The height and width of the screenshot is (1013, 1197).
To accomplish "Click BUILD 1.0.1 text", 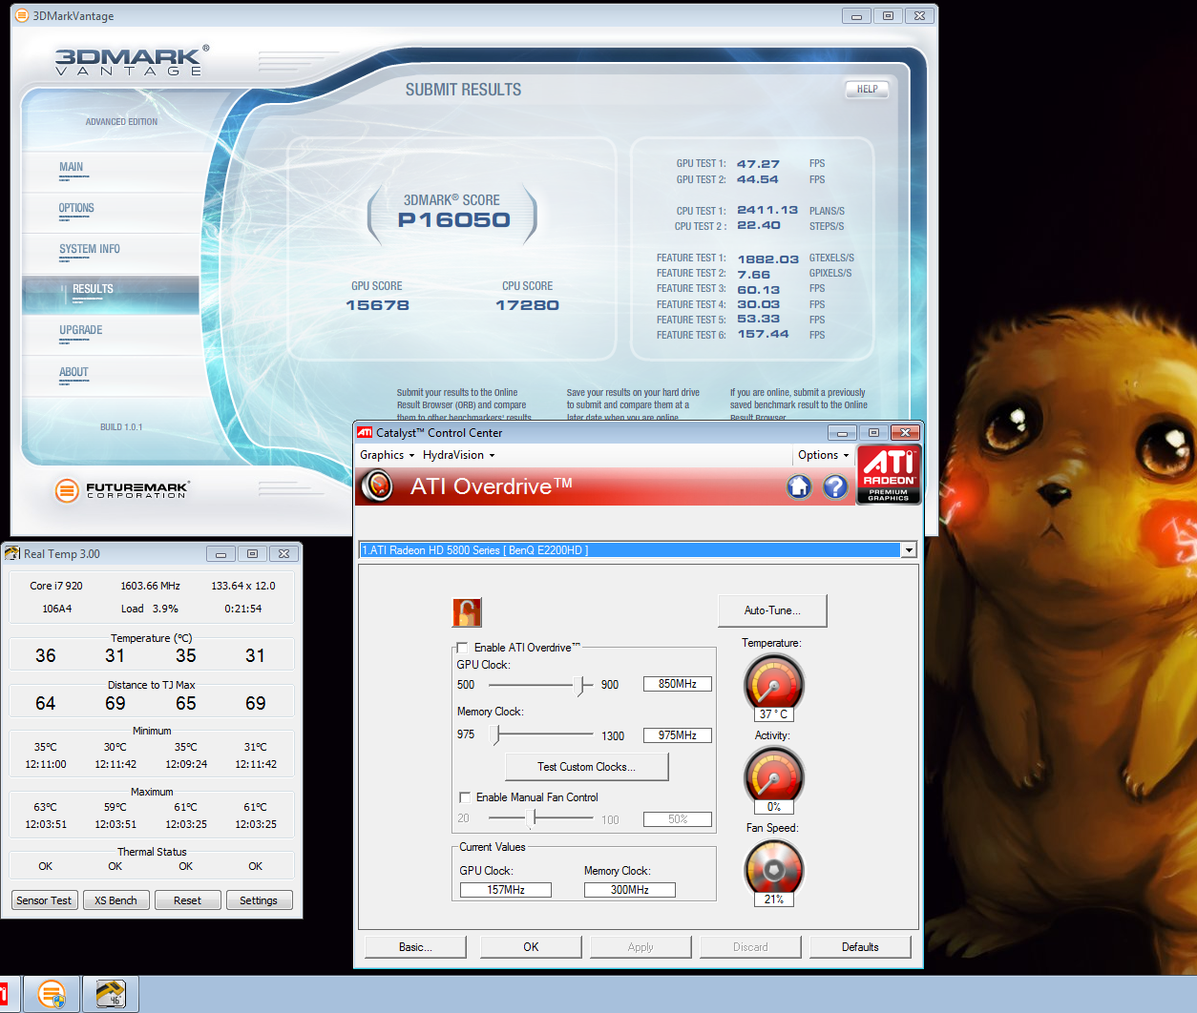I will 121,427.
